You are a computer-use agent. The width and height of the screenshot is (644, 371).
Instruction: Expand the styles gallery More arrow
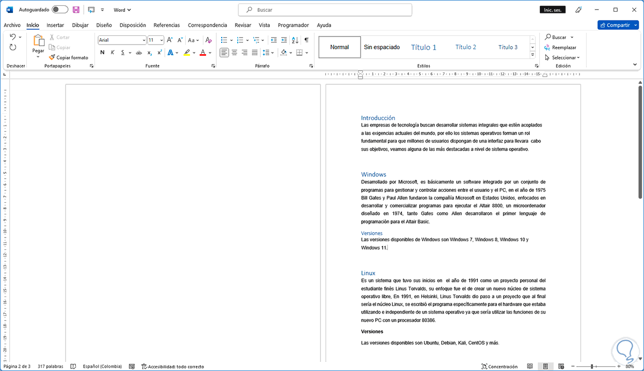pyautogui.click(x=532, y=55)
